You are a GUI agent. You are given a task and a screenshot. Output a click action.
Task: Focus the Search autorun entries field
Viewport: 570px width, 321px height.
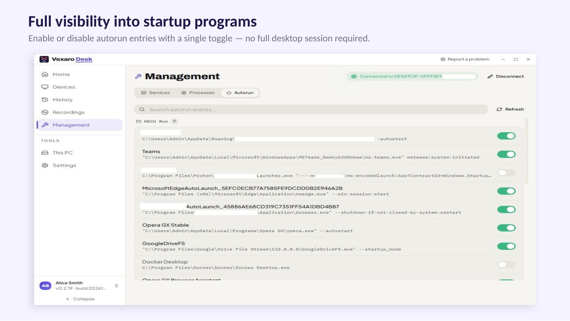[311, 109]
